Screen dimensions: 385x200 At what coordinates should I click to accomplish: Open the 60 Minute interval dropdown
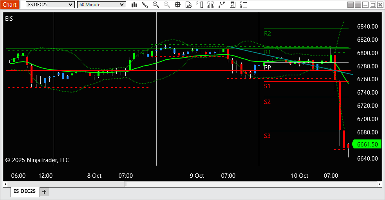click(x=101, y=5)
